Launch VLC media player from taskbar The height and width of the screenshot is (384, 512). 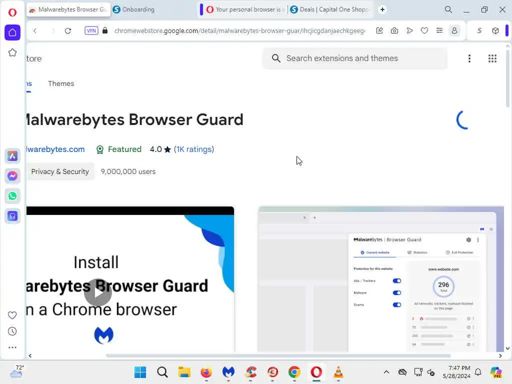[x=338, y=372]
